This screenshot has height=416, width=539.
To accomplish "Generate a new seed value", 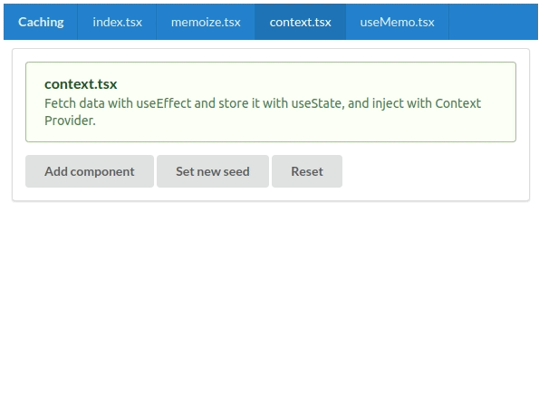I will [x=213, y=171].
